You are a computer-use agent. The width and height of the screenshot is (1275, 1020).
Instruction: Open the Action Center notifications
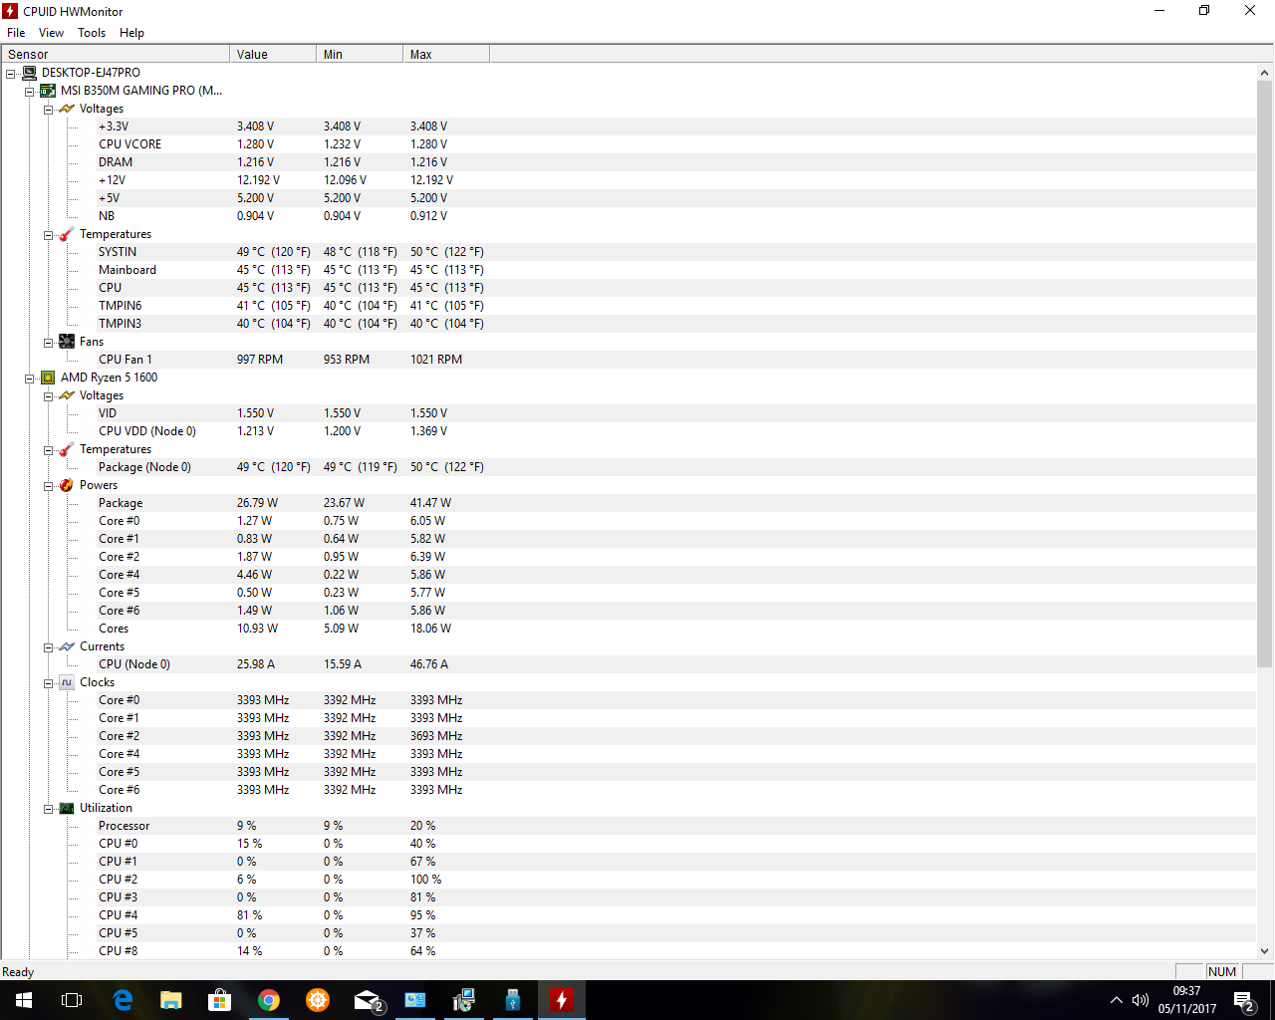pyautogui.click(x=1244, y=1000)
